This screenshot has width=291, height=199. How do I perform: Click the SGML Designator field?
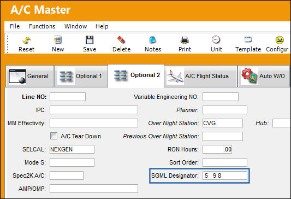click(x=225, y=175)
